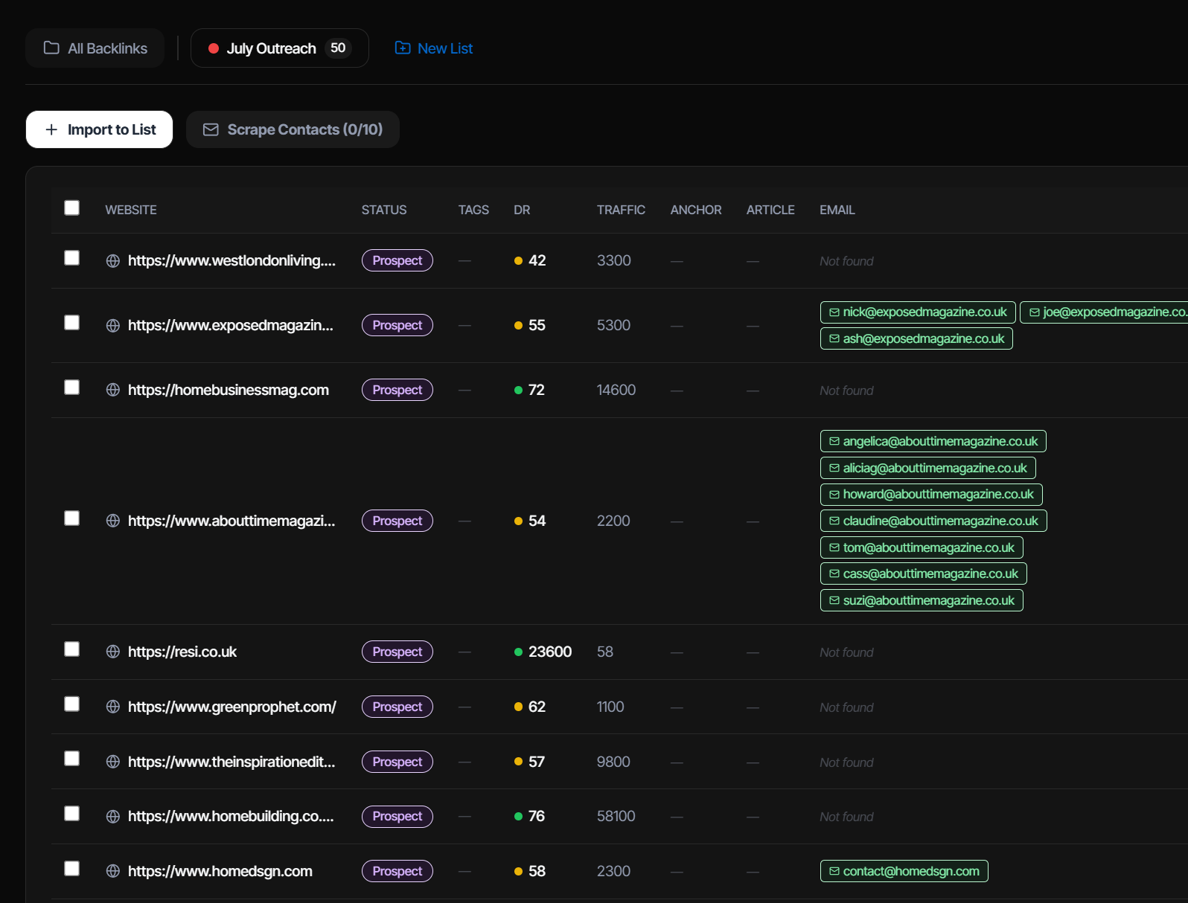
Task: Select the greenprophet.com row checkbox
Action: click(71, 704)
